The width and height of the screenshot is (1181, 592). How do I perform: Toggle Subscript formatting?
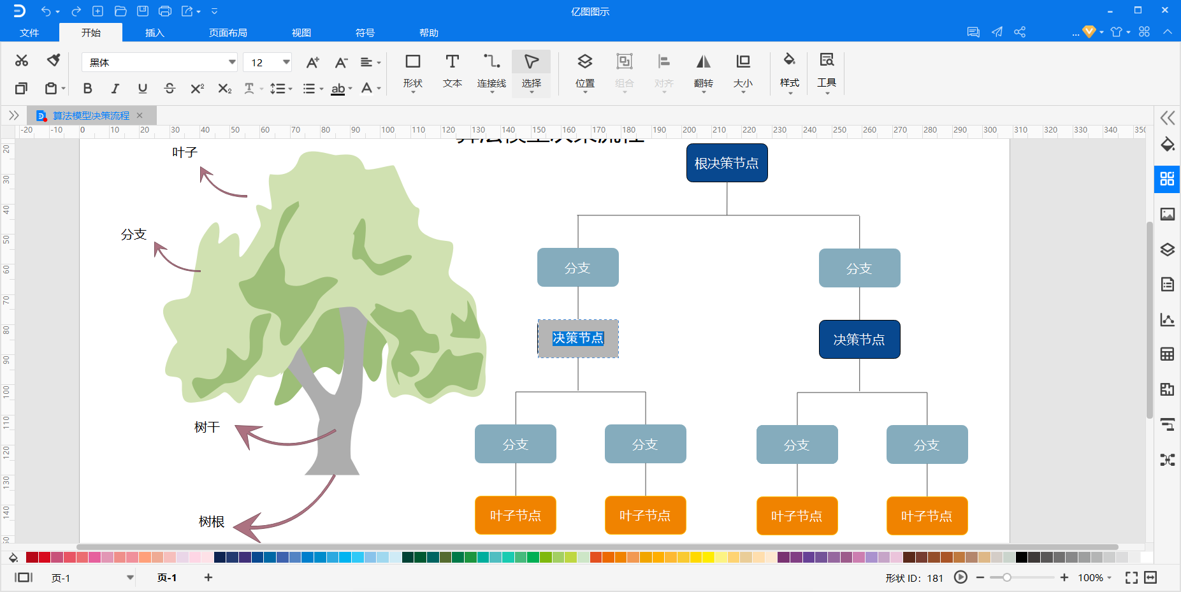[224, 89]
